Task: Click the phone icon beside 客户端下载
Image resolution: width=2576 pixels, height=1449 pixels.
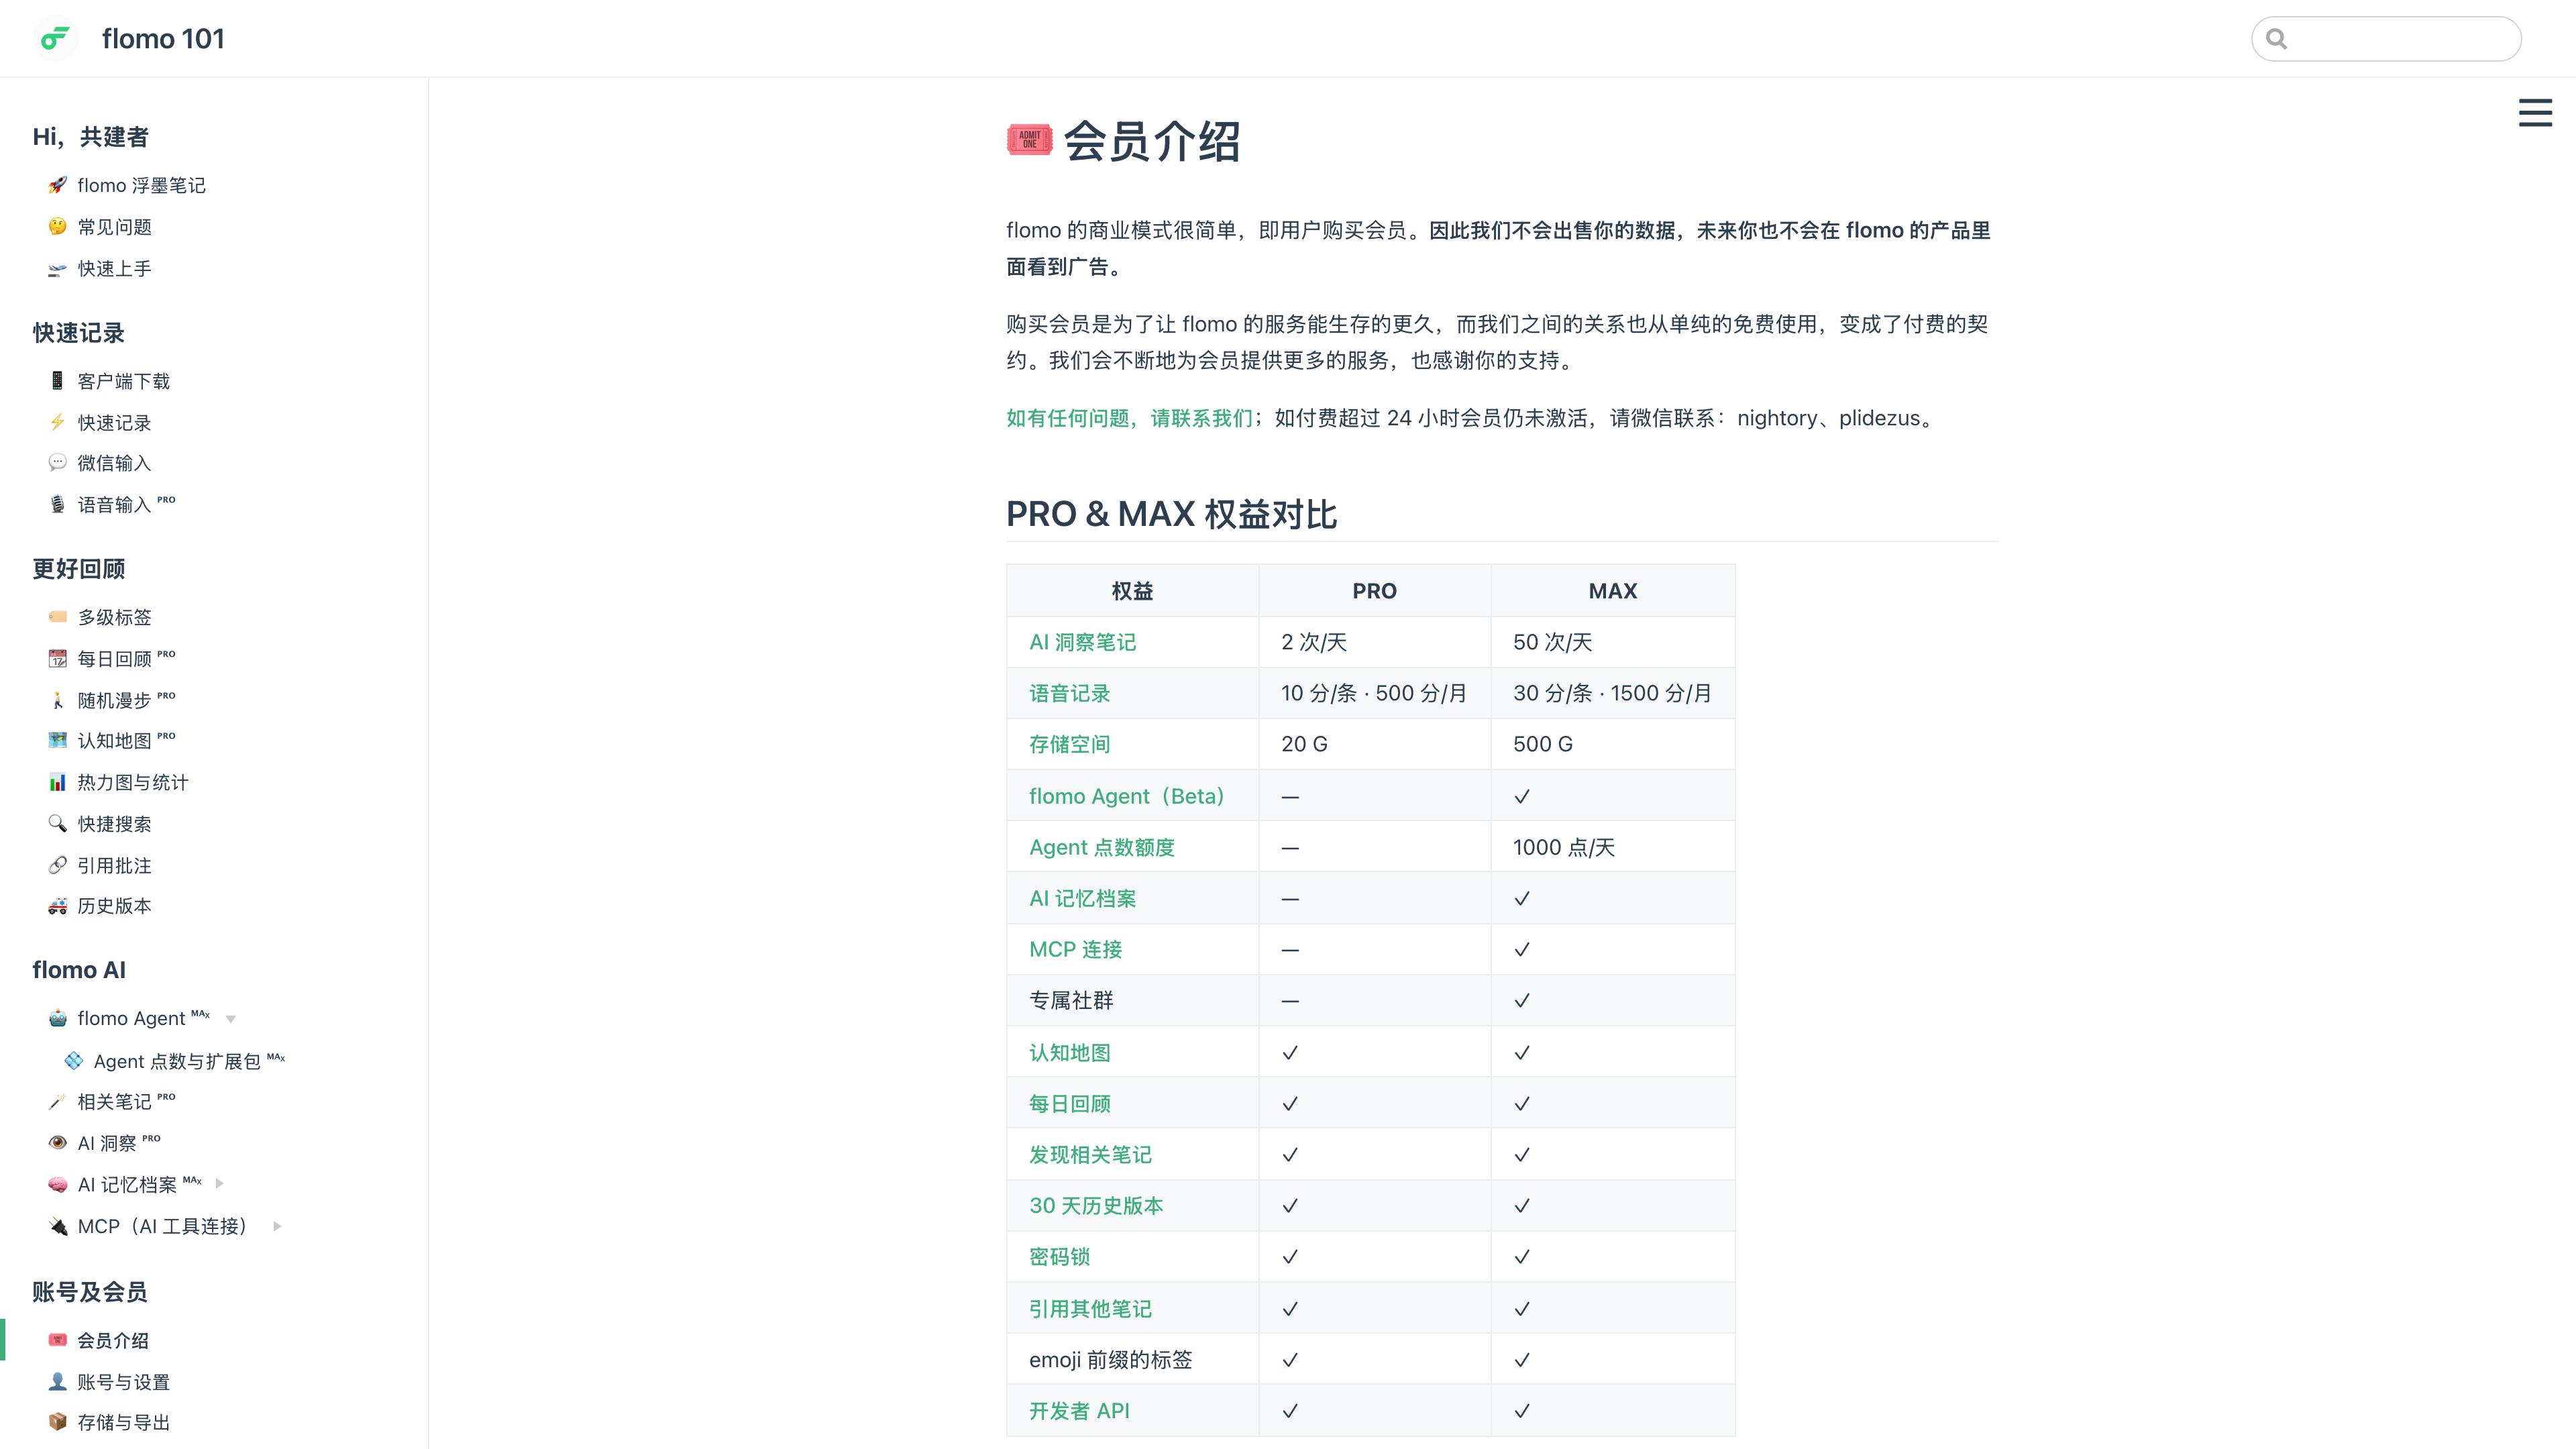Action: point(58,381)
